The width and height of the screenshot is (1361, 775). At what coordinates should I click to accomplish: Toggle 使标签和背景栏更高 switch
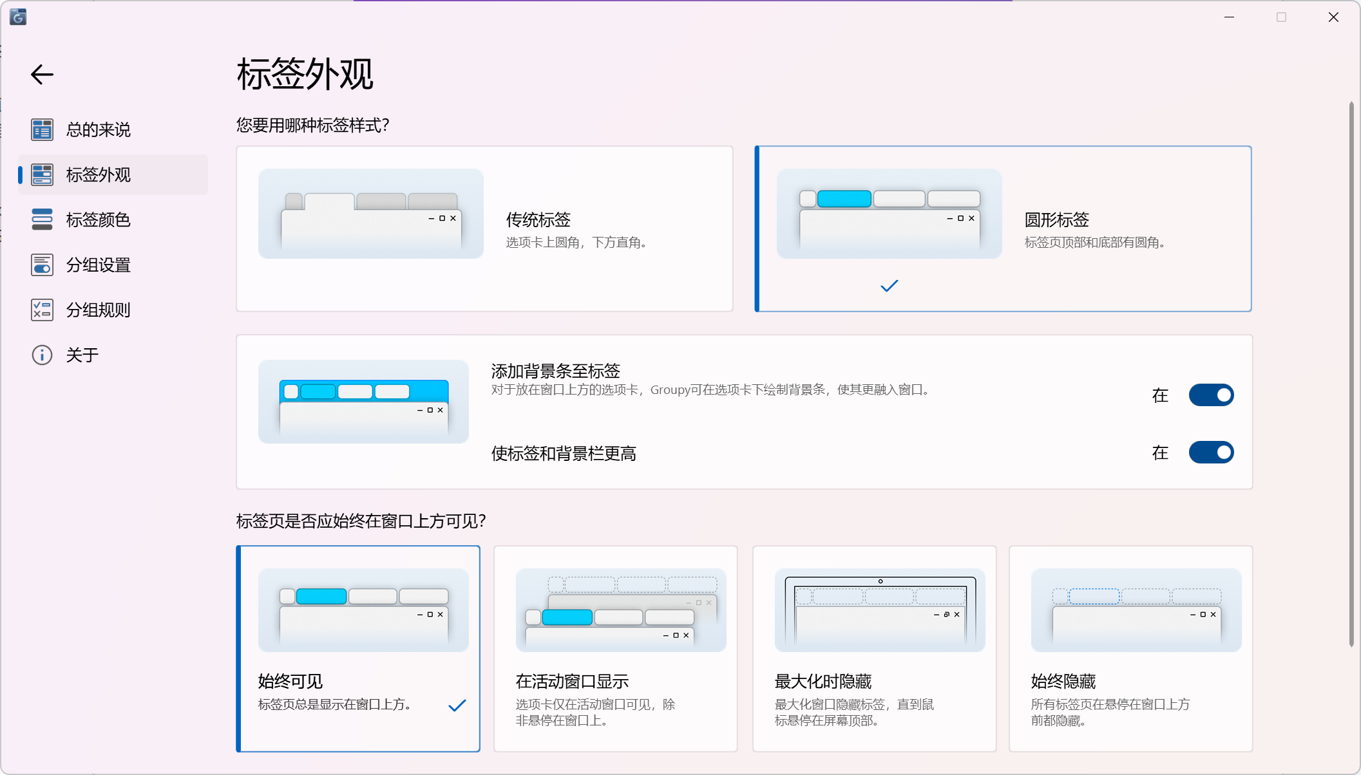(x=1210, y=453)
